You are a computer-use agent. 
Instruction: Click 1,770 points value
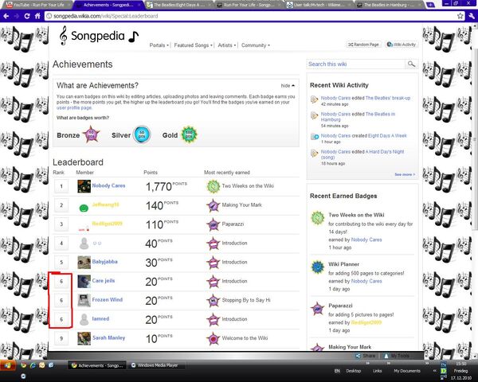coord(159,187)
